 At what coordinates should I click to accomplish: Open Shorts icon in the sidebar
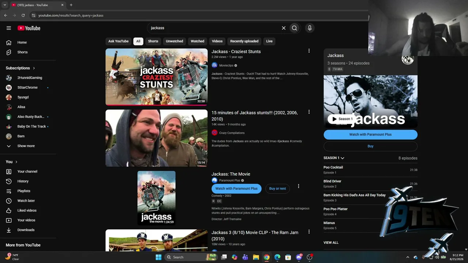coord(9,52)
